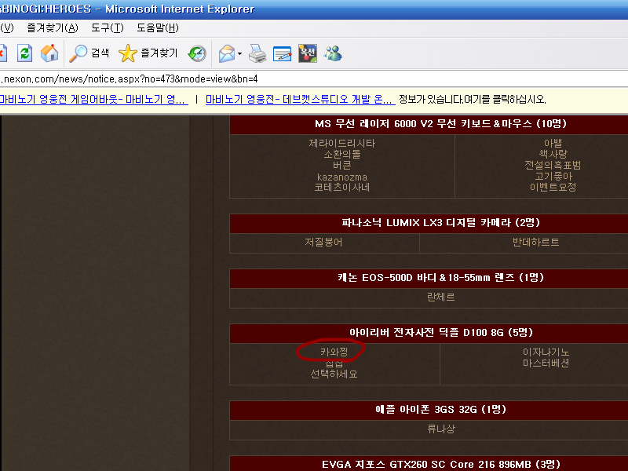Click the Mail envelope icon
The image size is (628, 471).
pyautogui.click(x=227, y=53)
